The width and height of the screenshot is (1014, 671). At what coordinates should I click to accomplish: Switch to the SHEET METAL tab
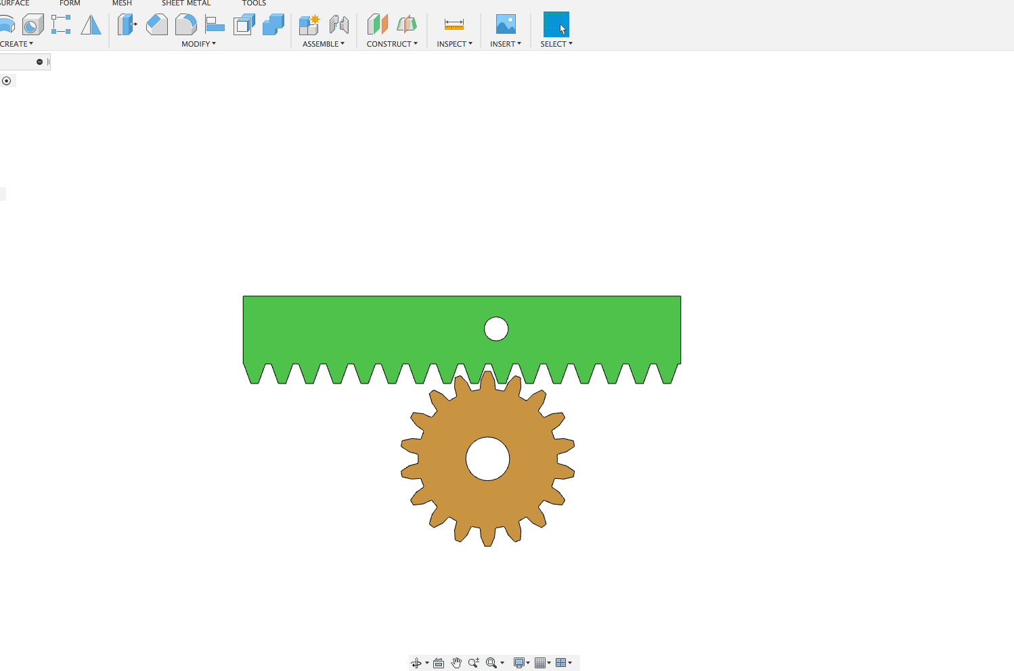(x=186, y=3)
